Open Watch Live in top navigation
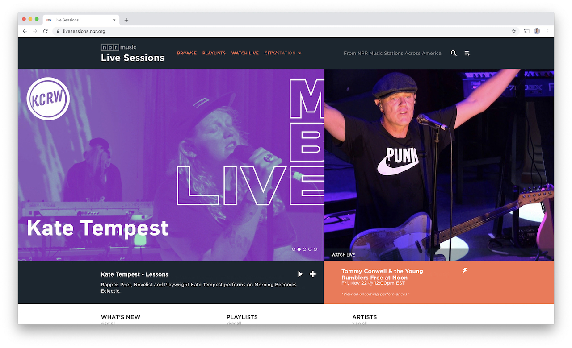 point(245,53)
